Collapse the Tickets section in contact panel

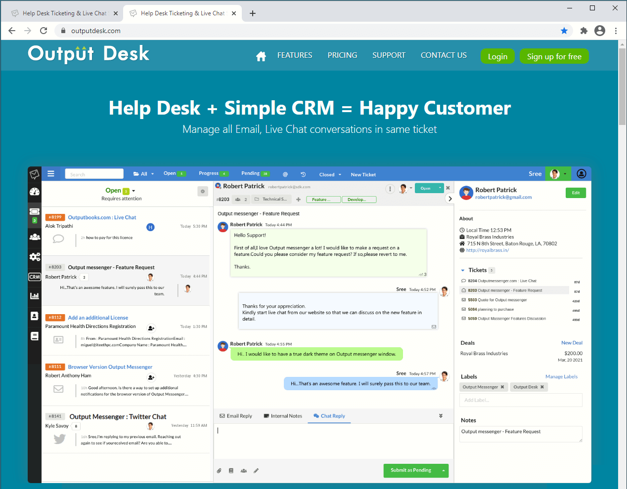[x=463, y=270]
